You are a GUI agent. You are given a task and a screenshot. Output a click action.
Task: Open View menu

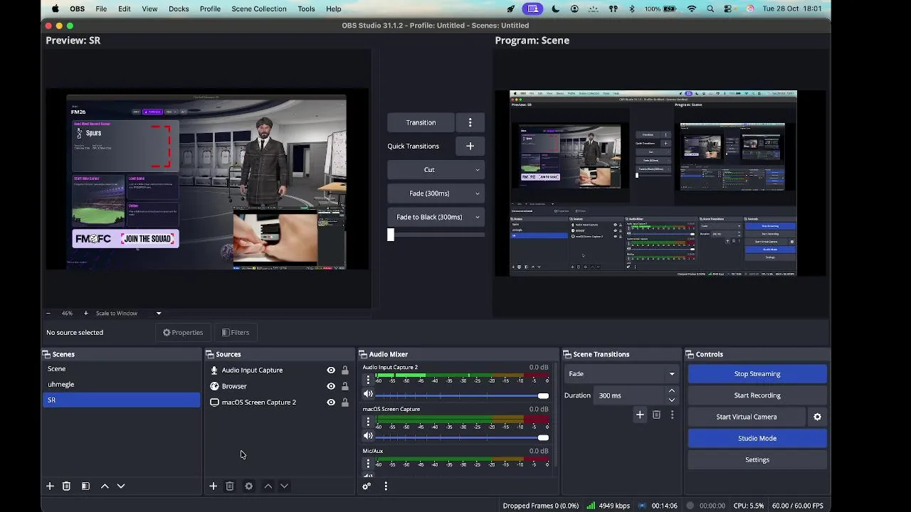(x=149, y=9)
